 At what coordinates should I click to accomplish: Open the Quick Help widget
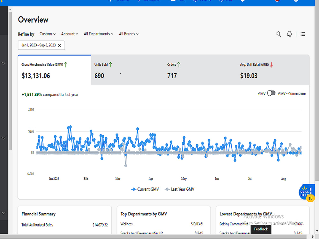[x=307, y=192]
